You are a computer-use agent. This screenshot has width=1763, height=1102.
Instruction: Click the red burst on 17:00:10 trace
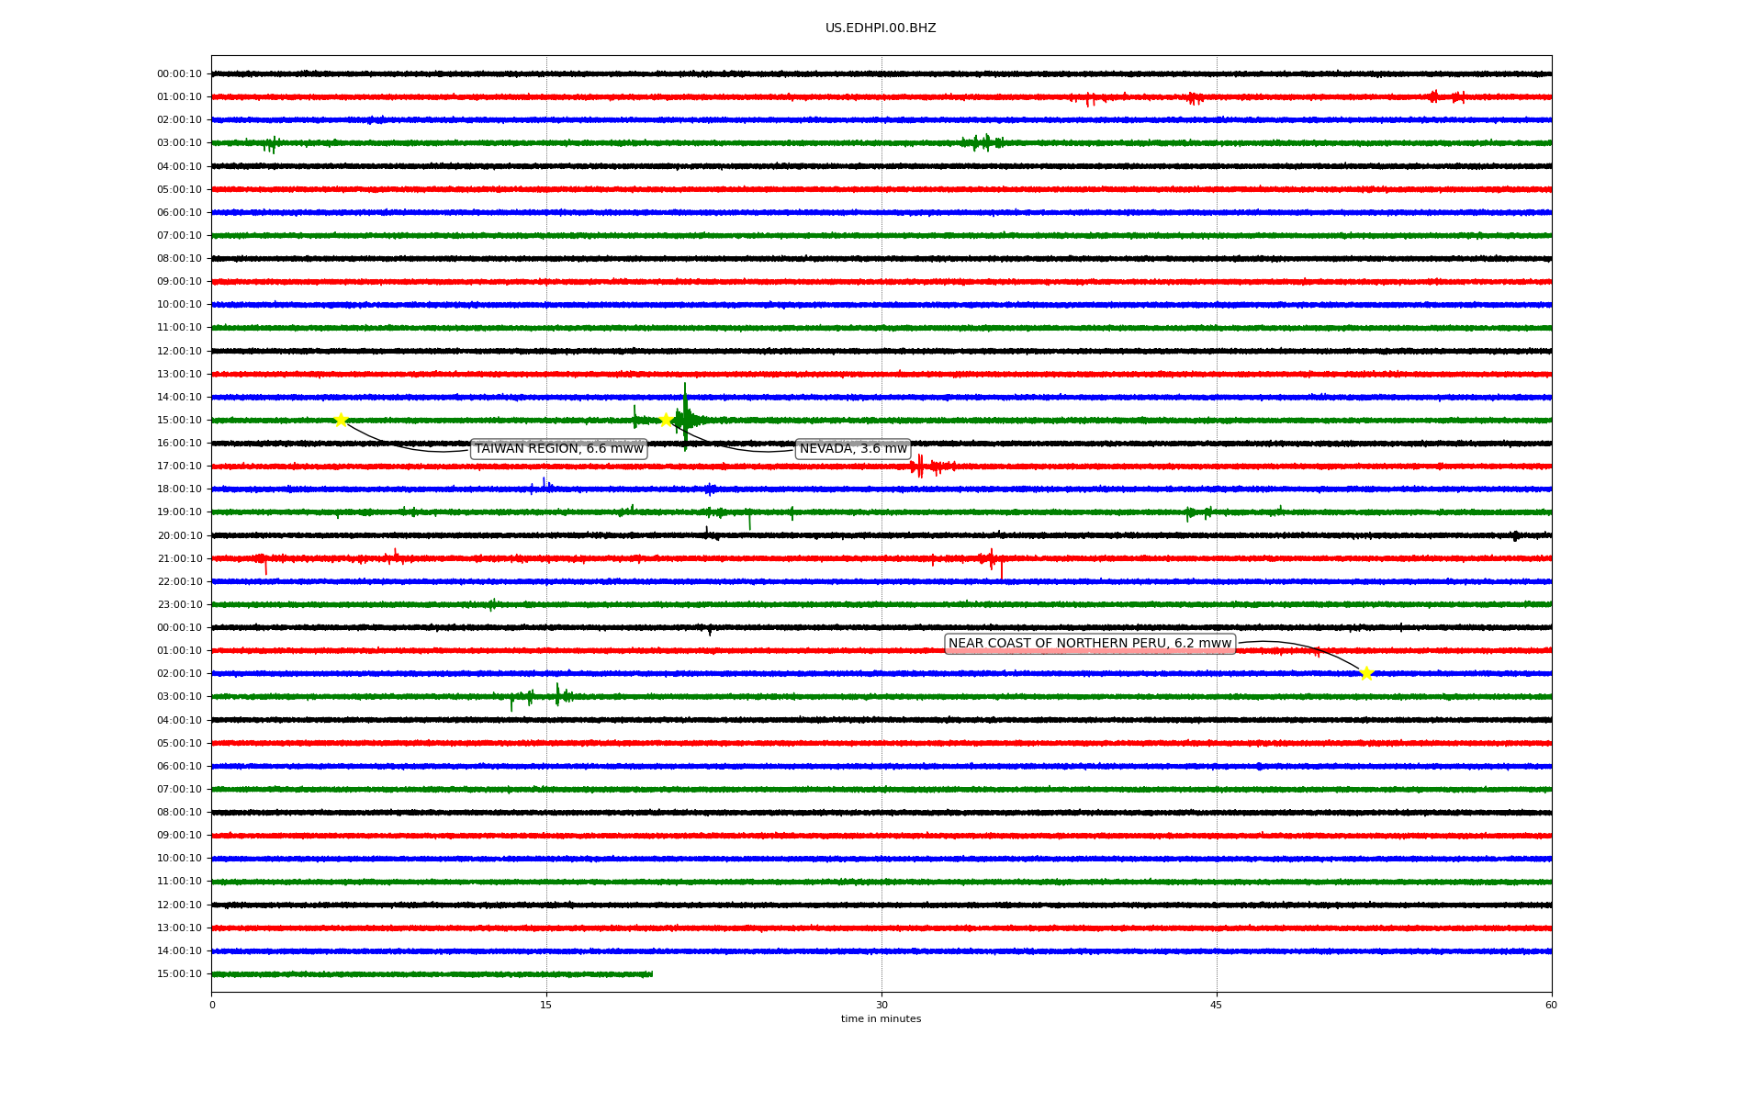tap(919, 467)
